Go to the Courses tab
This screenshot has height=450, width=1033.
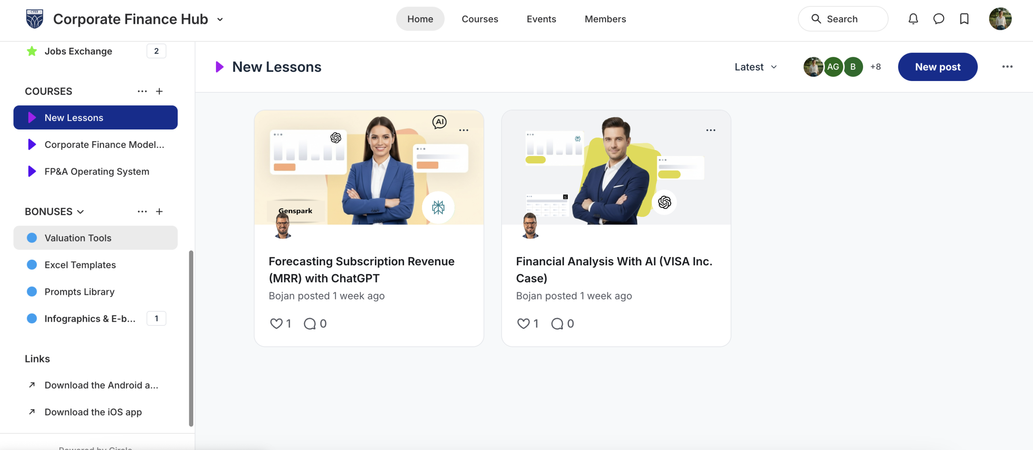click(480, 19)
